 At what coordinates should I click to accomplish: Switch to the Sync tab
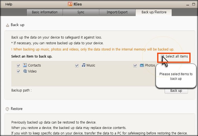[81, 12]
